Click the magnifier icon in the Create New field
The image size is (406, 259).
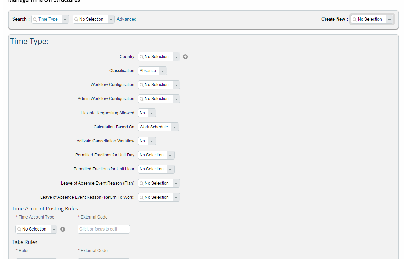(355, 20)
